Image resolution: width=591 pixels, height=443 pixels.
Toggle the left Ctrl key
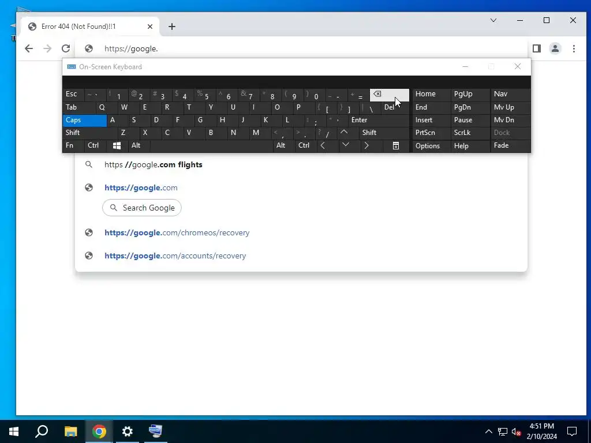pos(95,145)
